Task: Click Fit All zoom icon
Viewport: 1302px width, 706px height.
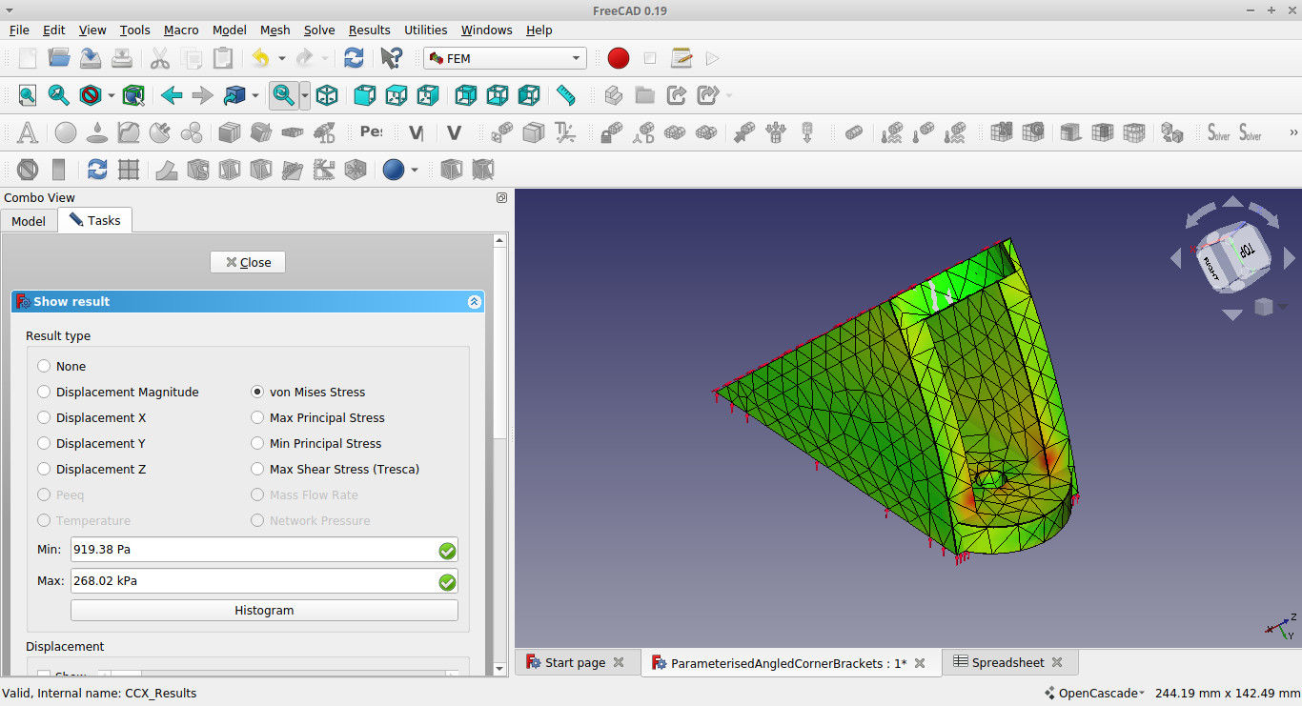Action: coord(28,95)
